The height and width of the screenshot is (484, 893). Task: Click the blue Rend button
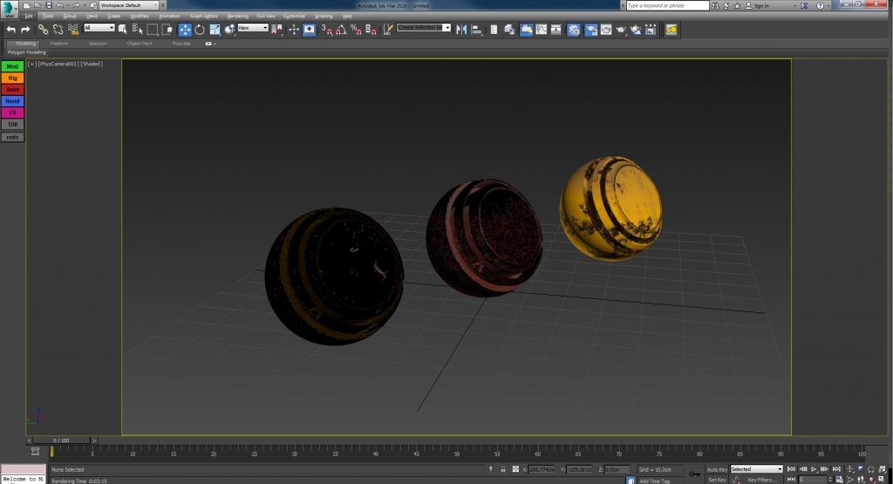[12, 101]
